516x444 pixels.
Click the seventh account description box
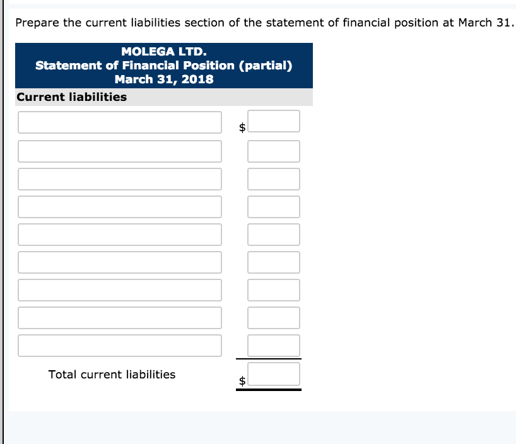(120, 289)
